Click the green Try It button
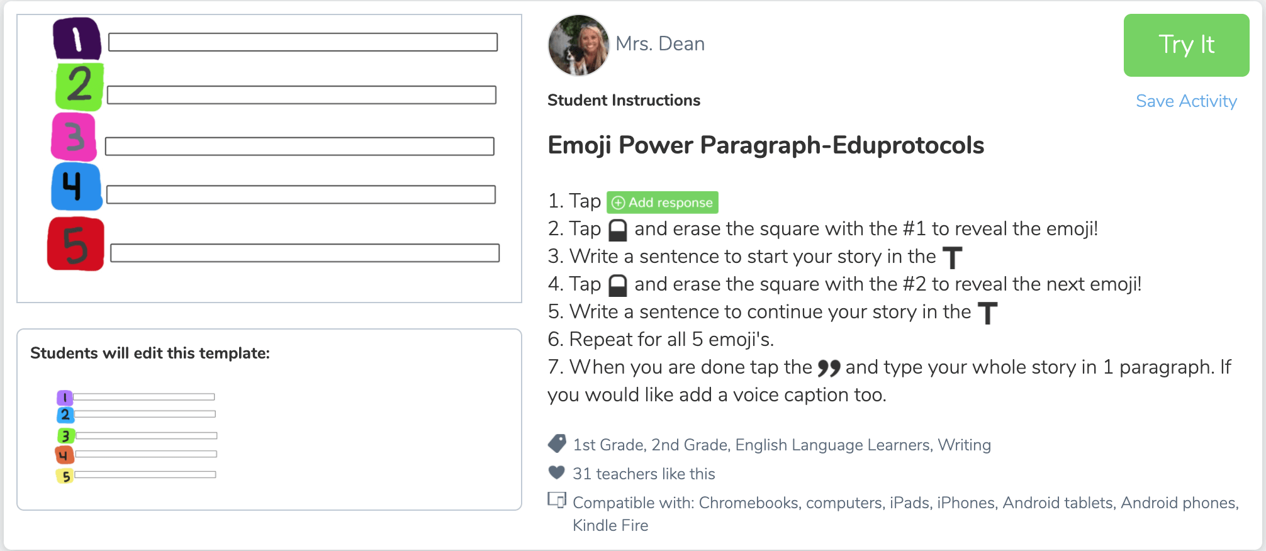1266x551 pixels. click(x=1186, y=45)
